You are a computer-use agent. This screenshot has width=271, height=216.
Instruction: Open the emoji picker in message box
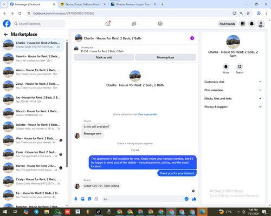pos(186,199)
